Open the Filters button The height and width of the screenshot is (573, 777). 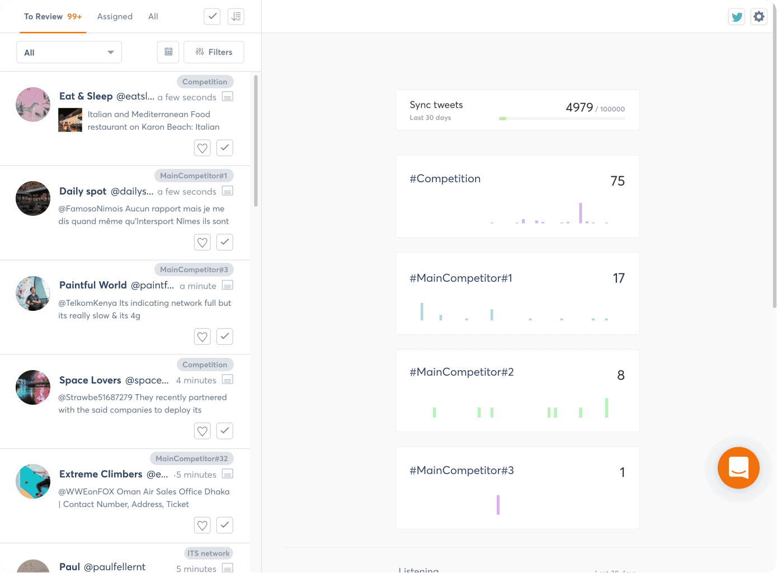pyautogui.click(x=214, y=52)
